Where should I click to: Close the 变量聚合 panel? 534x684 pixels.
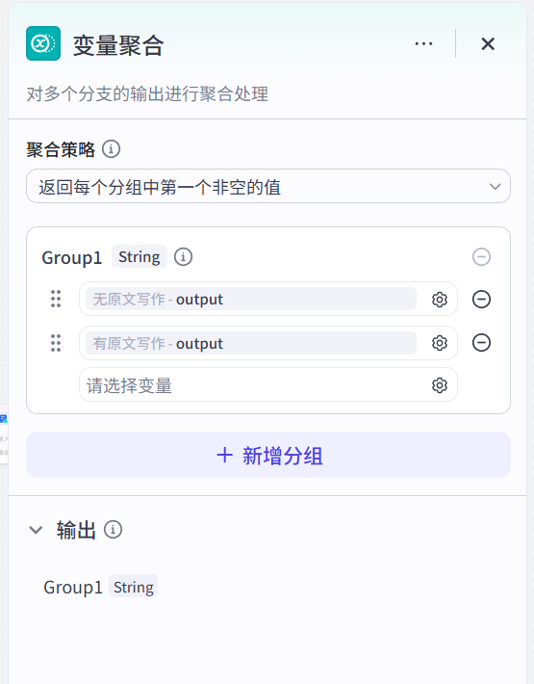(488, 43)
